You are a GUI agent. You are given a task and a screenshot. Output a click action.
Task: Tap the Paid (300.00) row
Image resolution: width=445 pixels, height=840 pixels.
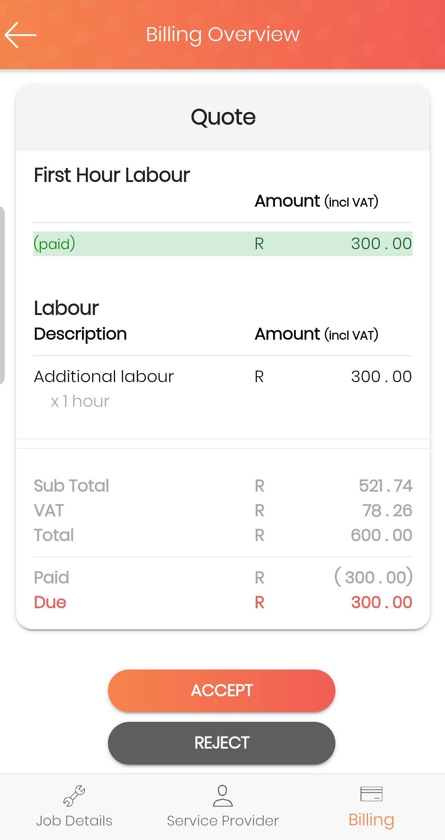(223, 577)
